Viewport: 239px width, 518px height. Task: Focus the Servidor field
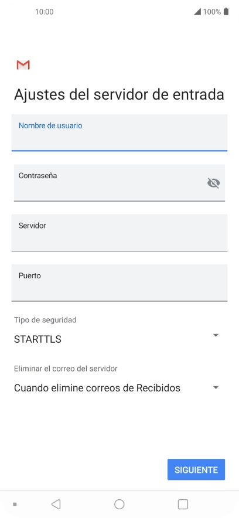coord(119,233)
